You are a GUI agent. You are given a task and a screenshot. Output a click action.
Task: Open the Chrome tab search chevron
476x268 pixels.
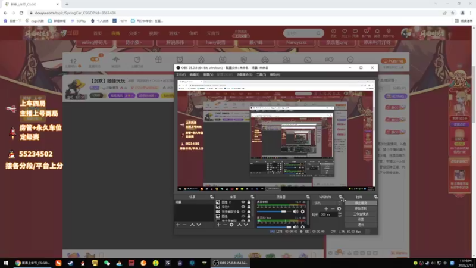tap(436, 4)
